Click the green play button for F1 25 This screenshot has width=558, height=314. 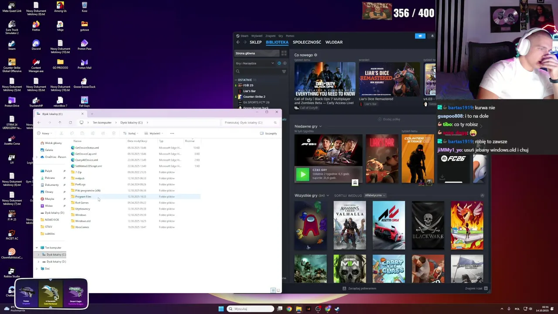click(303, 174)
